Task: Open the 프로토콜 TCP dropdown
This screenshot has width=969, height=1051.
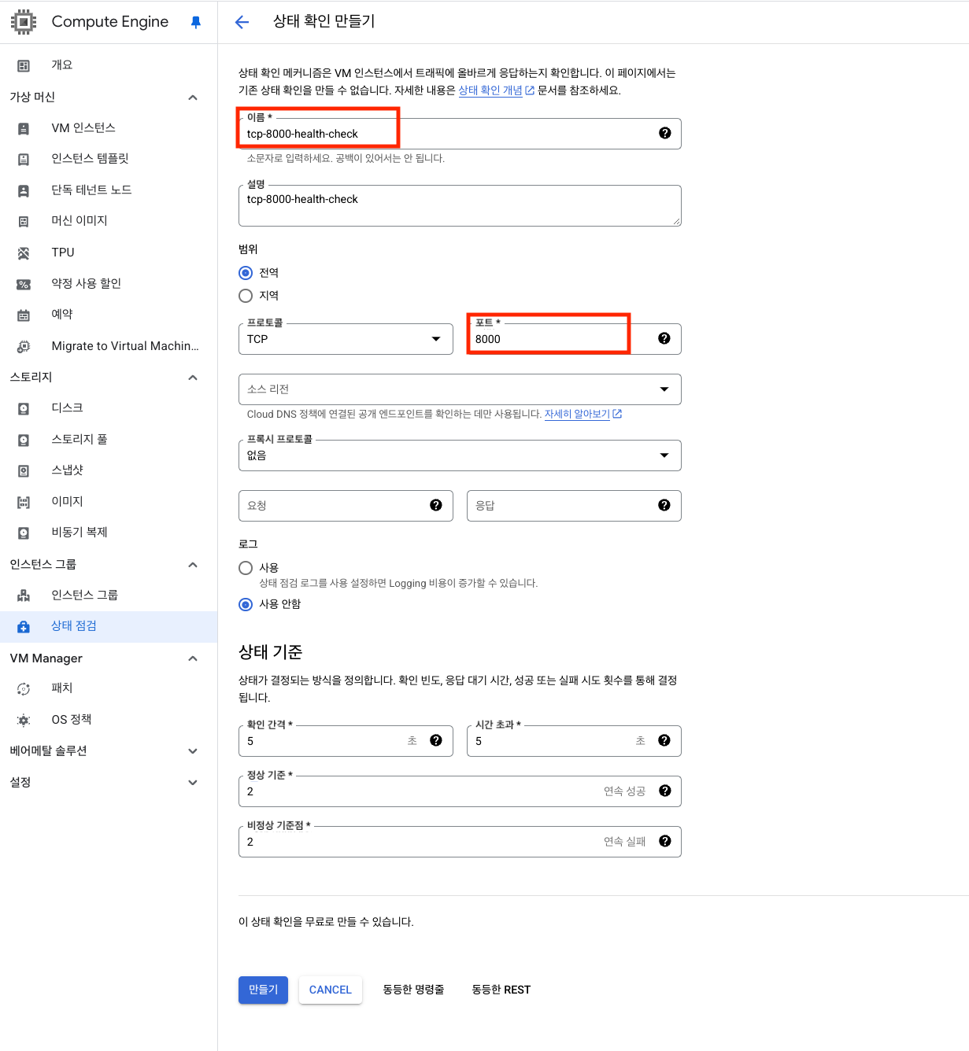Action: pyautogui.click(x=346, y=339)
